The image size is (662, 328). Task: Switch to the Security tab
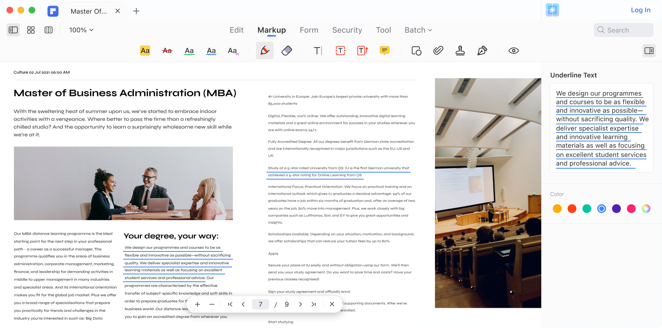(347, 30)
